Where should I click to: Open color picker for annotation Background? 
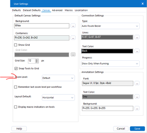coord(137,108)
